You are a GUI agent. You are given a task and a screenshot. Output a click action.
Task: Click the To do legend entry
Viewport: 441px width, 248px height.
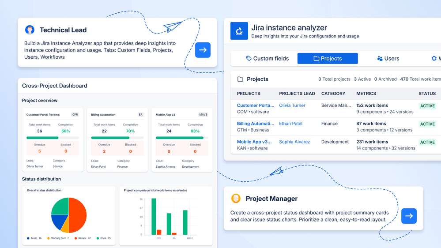34,238
